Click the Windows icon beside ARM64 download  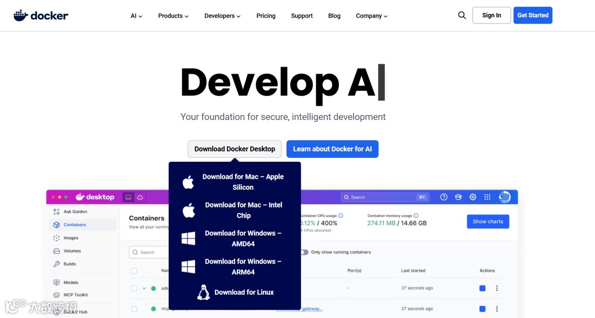pyautogui.click(x=188, y=266)
